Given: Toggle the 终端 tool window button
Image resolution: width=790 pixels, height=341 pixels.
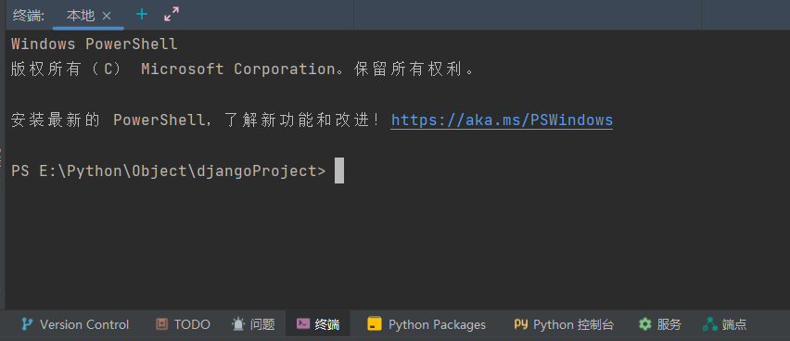Looking at the screenshot, I should tap(318, 324).
